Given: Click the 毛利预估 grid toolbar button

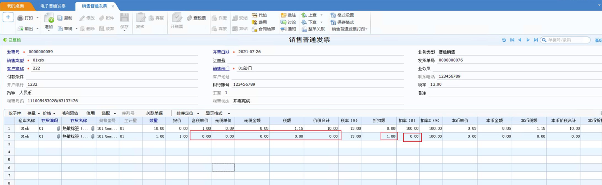Looking at the screenshot, I should click(x=70, y=113).
